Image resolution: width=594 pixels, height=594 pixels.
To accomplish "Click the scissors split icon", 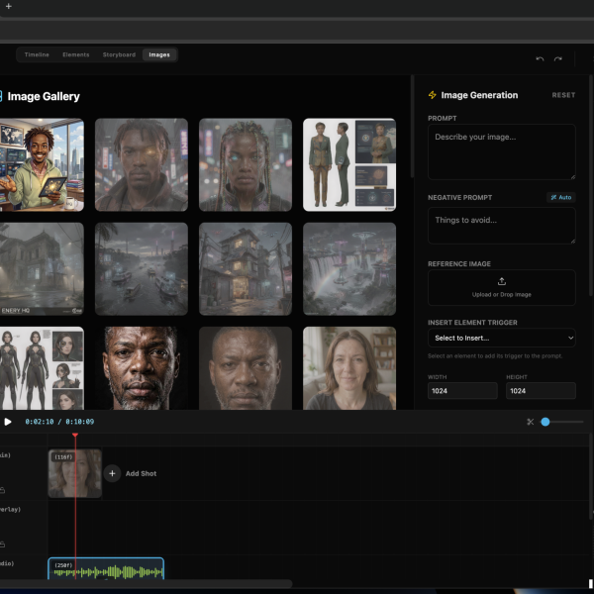I will click(x=530, y=422).
